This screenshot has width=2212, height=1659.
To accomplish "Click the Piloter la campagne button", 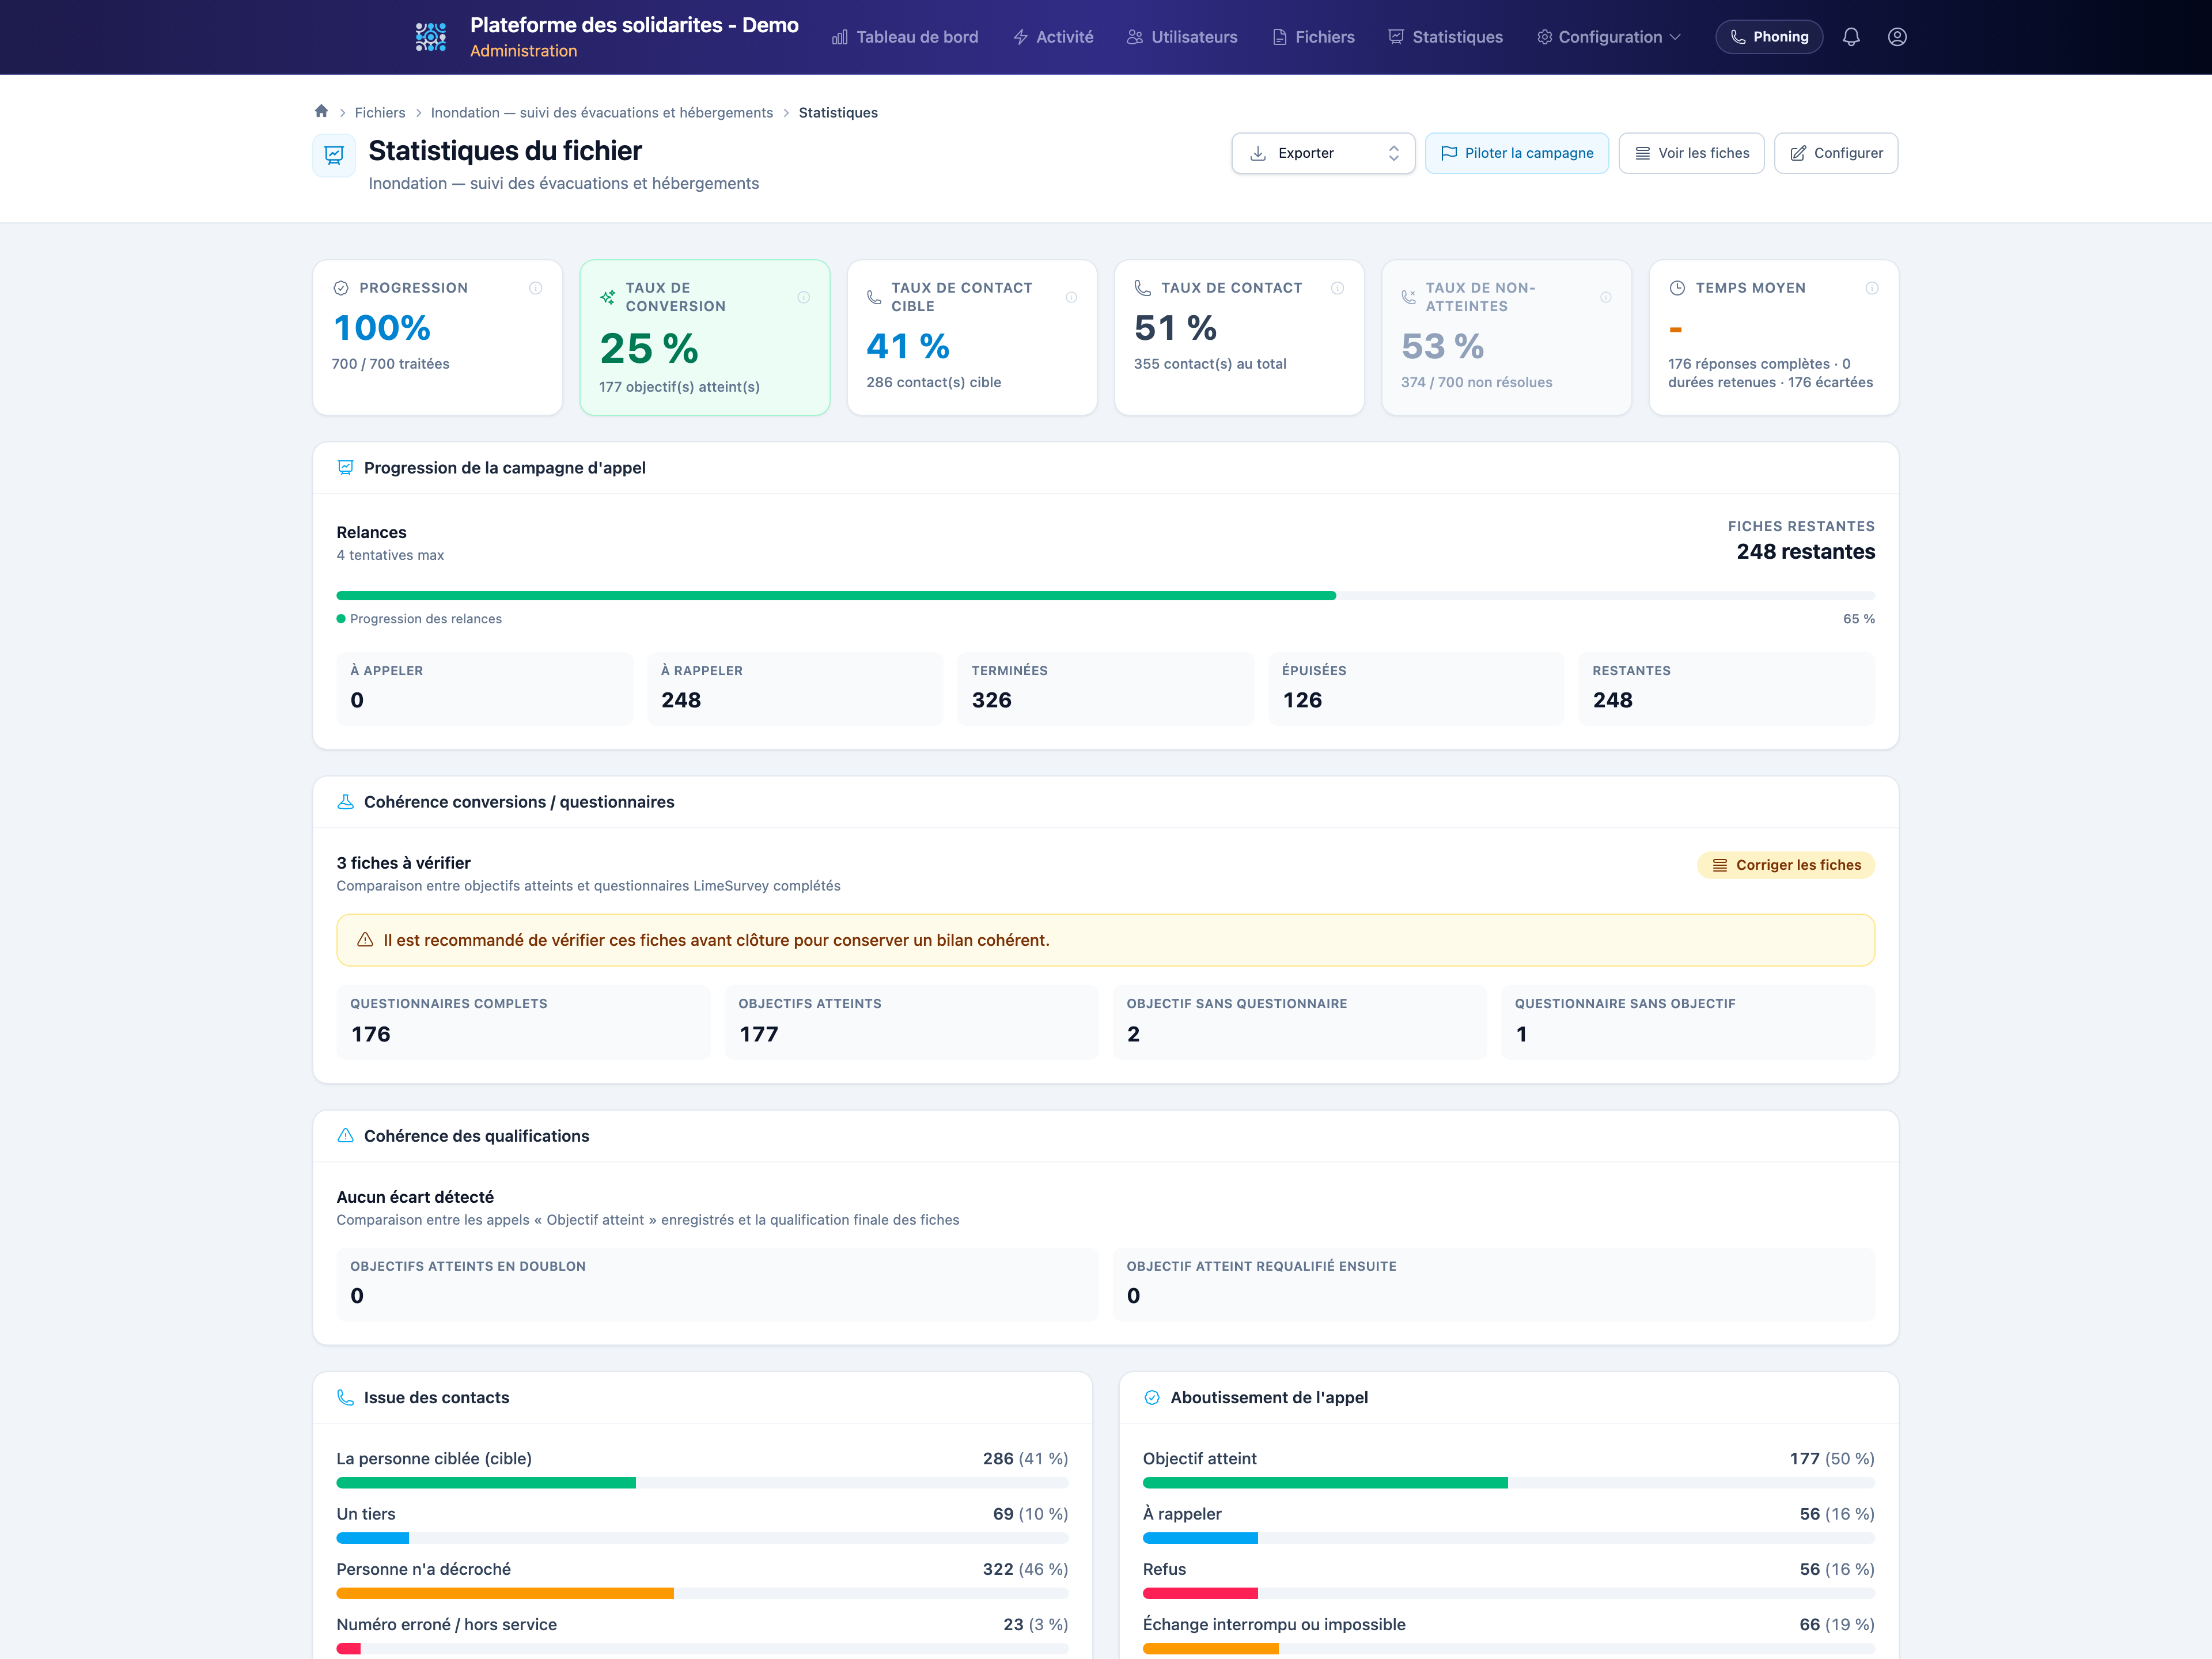I will point(1517,153).
